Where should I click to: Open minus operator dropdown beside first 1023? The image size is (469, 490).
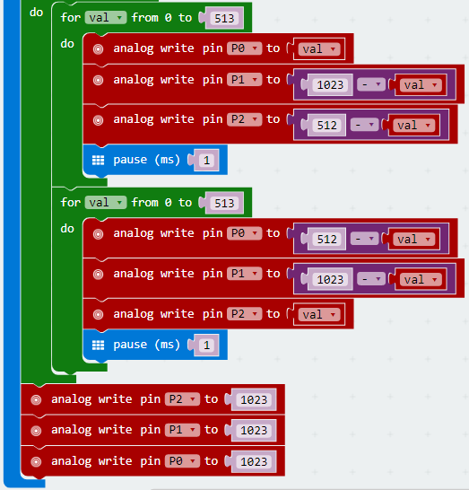tap(371, 84)
